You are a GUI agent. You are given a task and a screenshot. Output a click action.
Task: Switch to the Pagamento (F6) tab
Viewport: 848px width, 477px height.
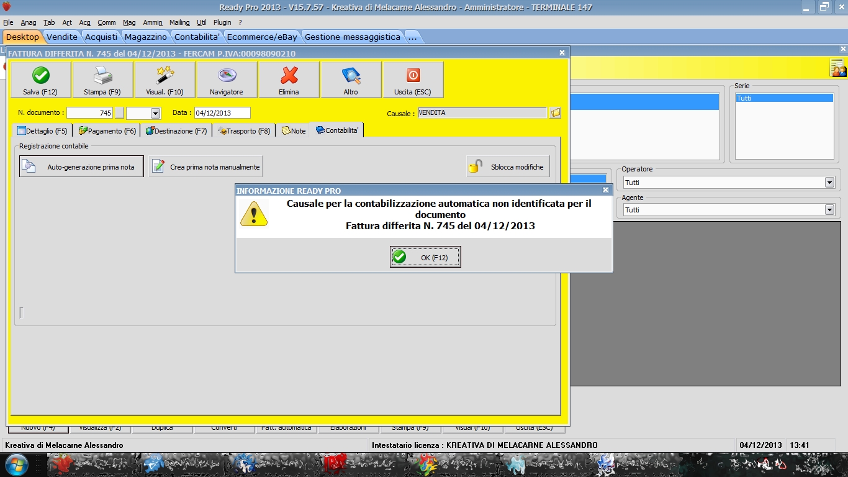point(107,131)
